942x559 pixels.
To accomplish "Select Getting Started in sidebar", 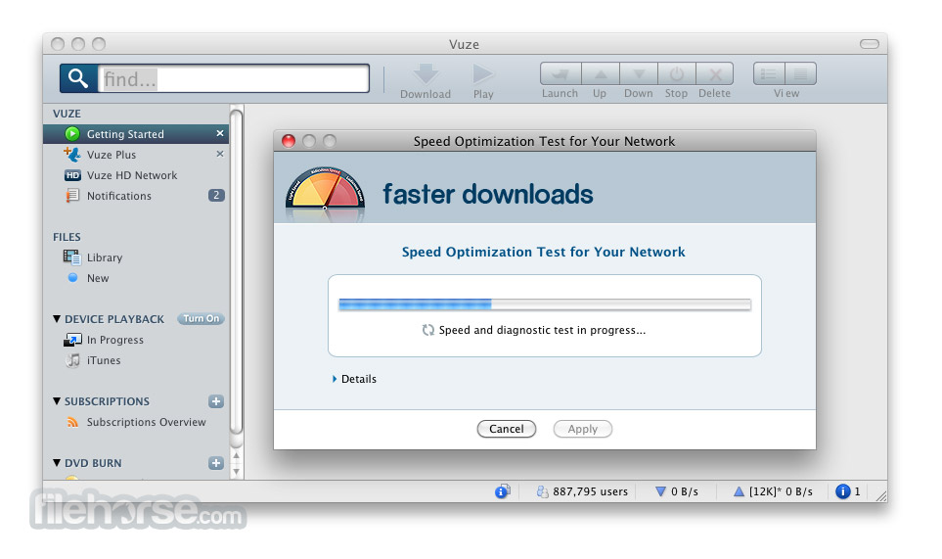I will [136, 133].
